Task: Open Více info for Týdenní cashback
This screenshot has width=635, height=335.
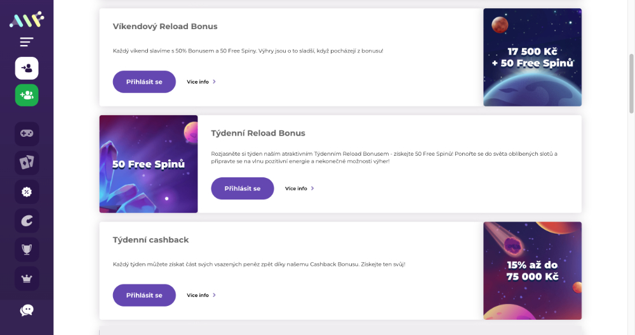Action: [x=201, y=295]
